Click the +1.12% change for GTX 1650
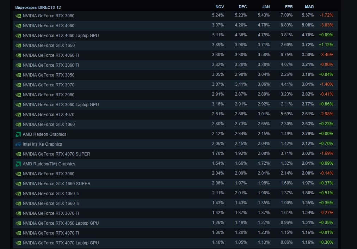The height and width of the screenshot is (249, 357). 326,45
